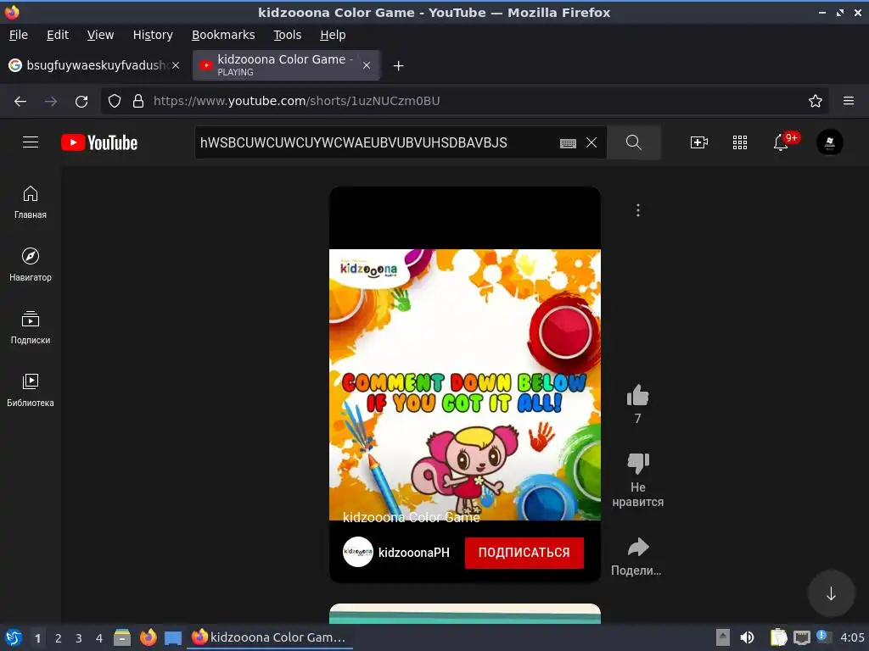Image resolution: width=869 pixels, height=651 pixels.
Task: Go to next short with down arrow
Action: click(831, 593)
